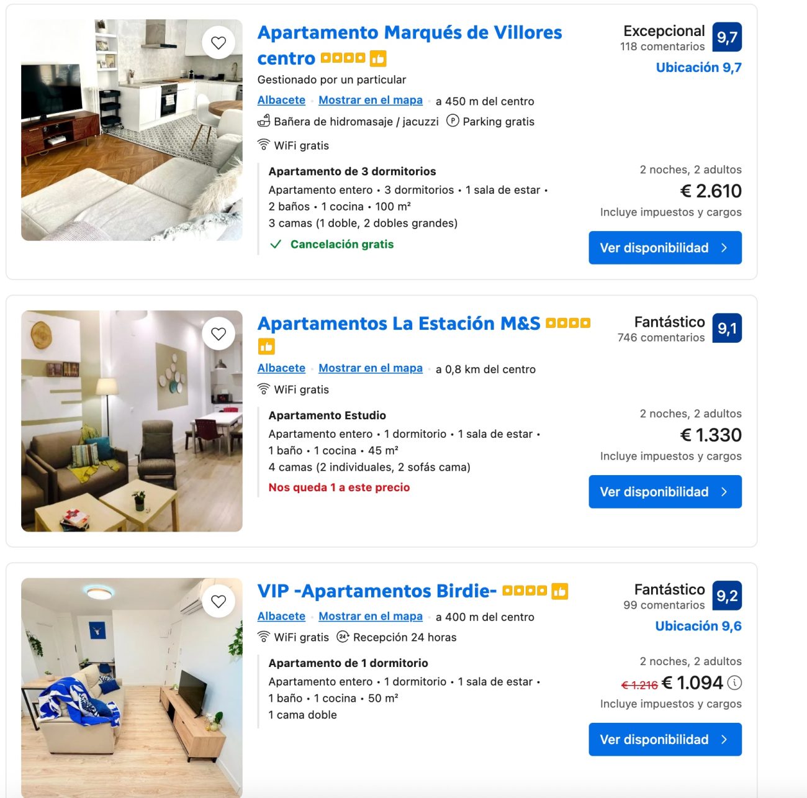Screen dimensions: 807x798
Task: Click the thumbs-up preferred badge beside Marqués de Villores centro
Action: click(378, 58)
